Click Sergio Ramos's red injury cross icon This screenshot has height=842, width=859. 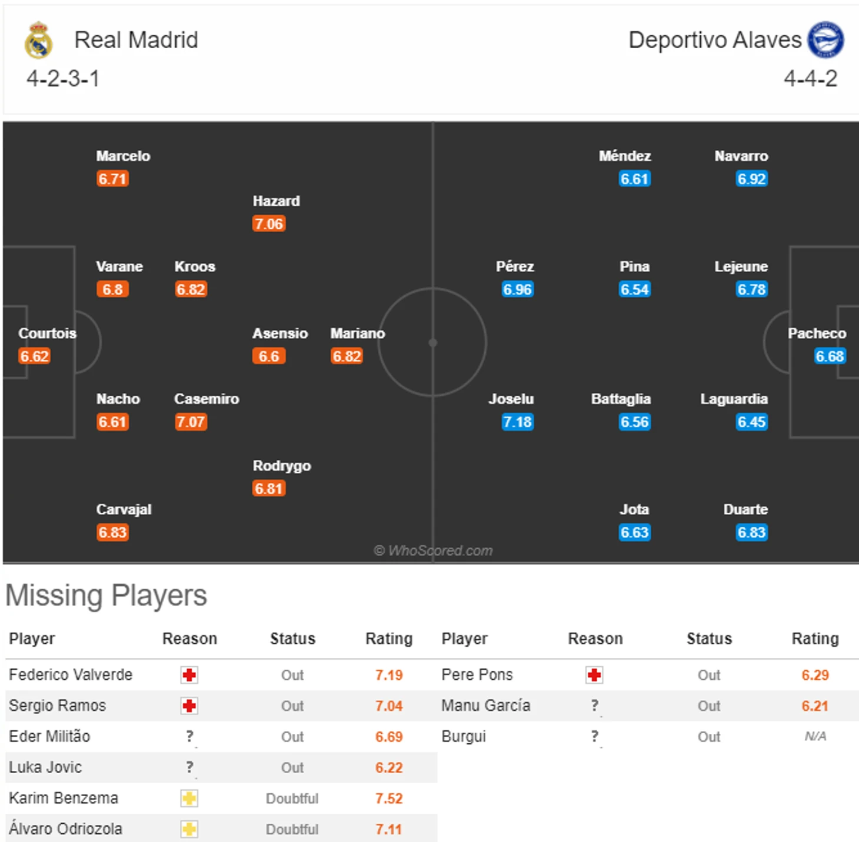(189, 706)
